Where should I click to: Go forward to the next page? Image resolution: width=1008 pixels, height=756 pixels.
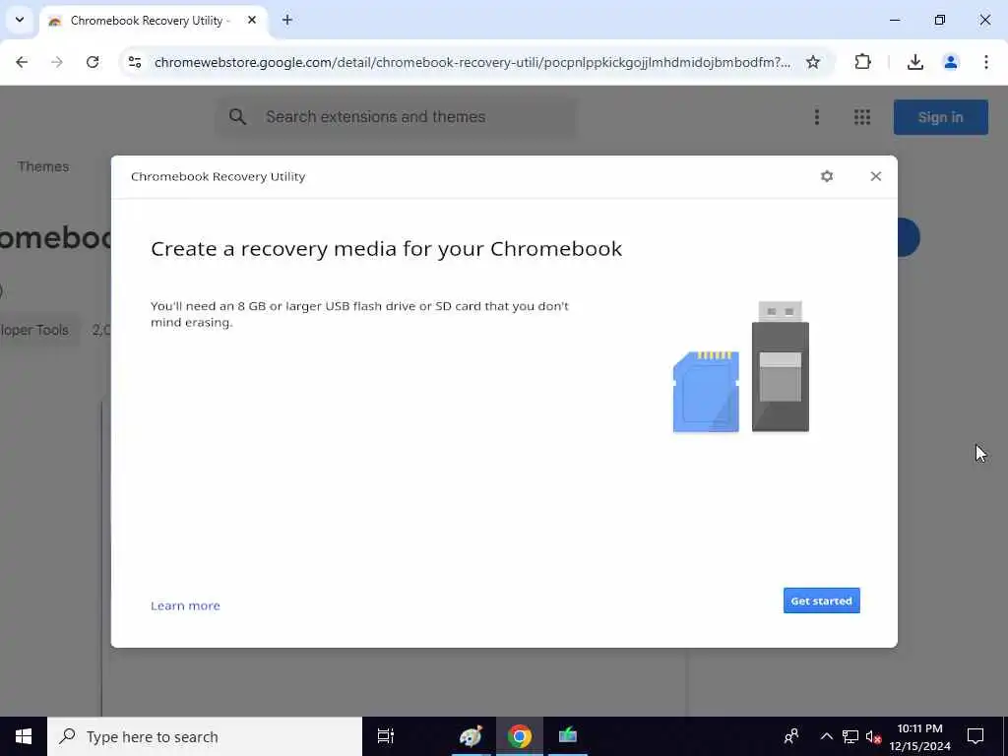pyautogui.click(x=57, y=62)
